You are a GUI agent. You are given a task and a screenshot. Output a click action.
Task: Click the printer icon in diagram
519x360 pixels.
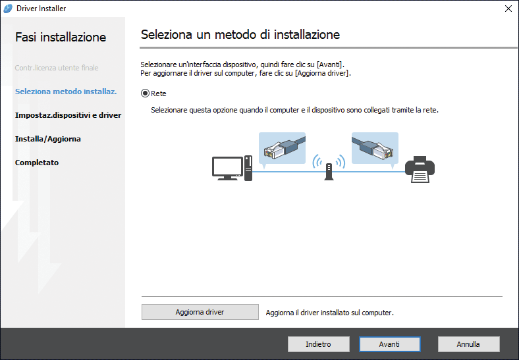420,169
